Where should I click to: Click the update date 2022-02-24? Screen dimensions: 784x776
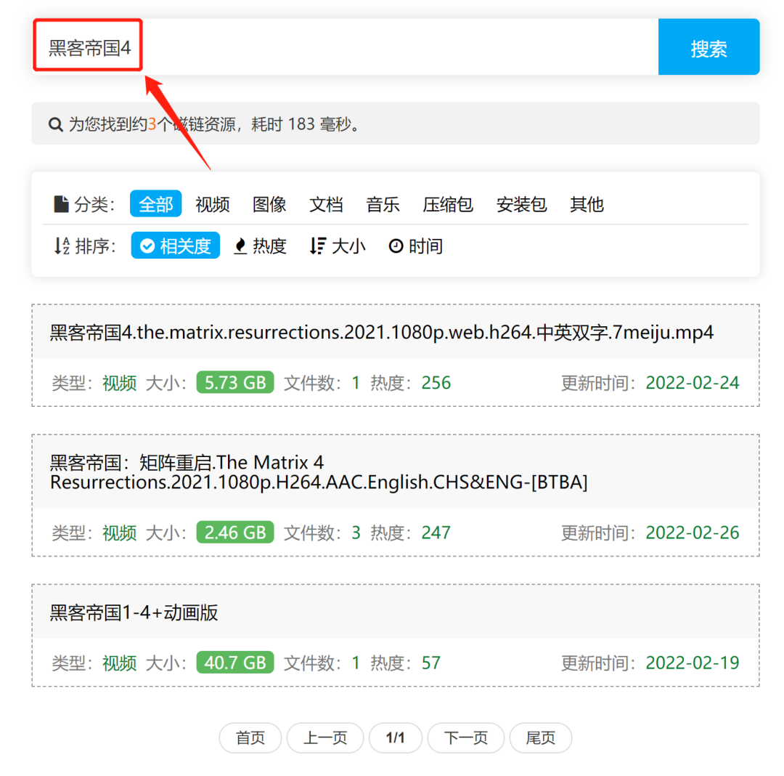click(x=692, y=383)
